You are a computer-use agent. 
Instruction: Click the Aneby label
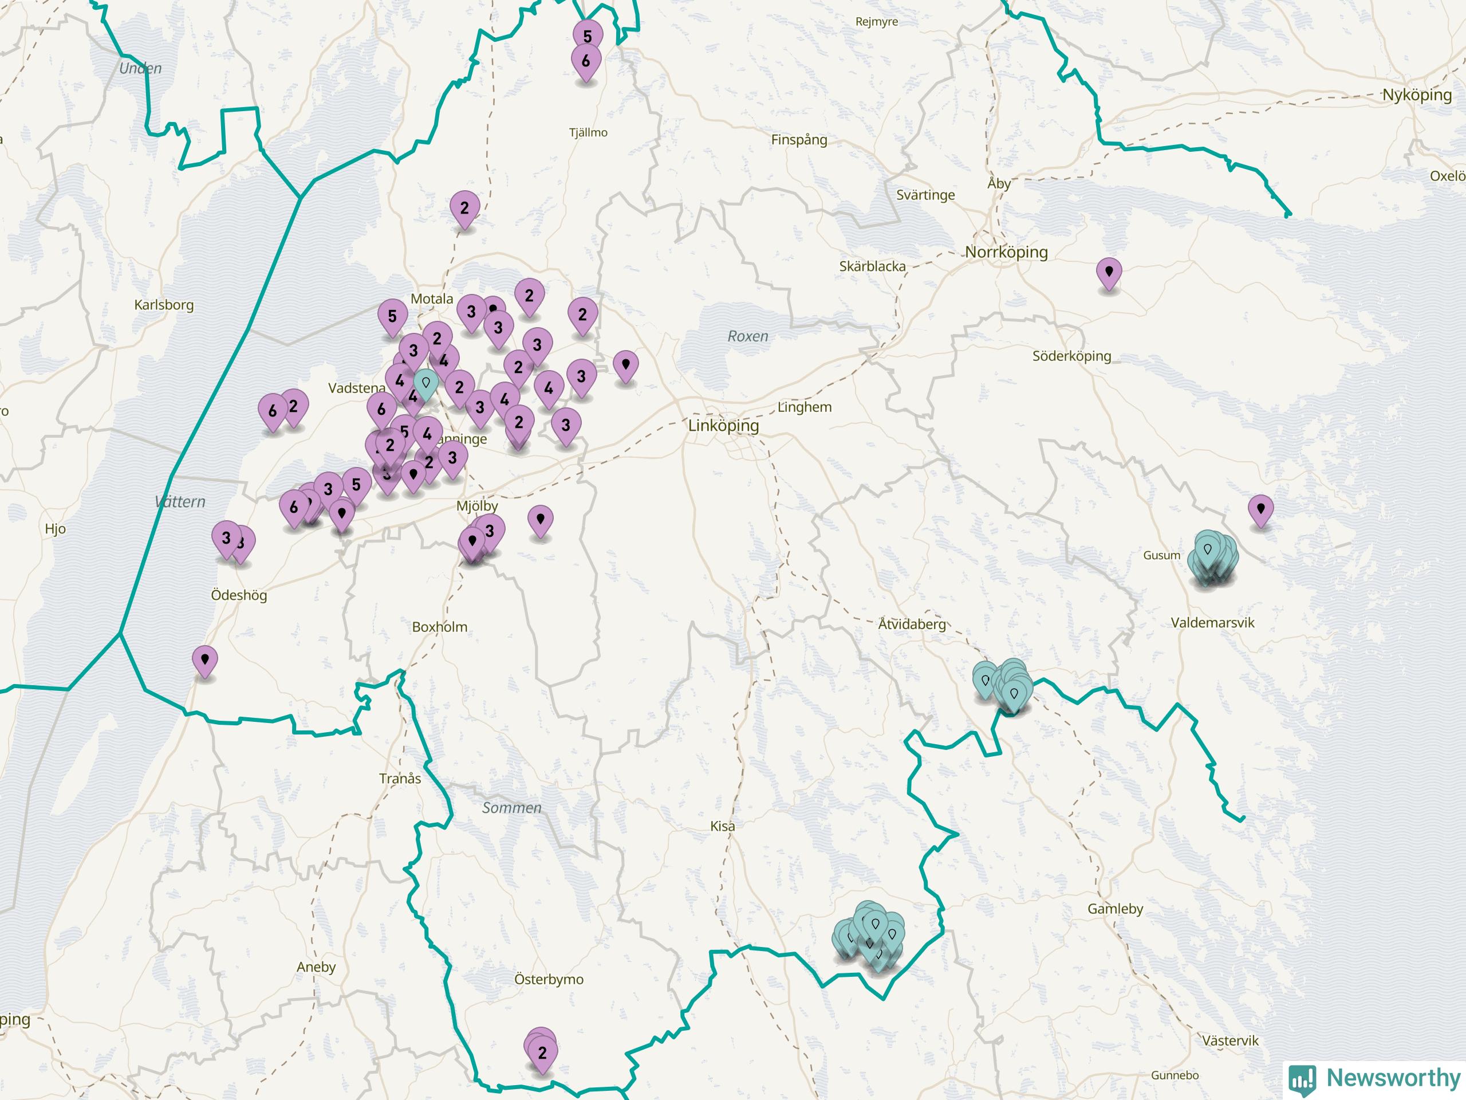(316, 968)
